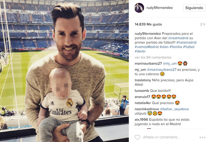
Task: Click the Añade un comentario field
Action: pos(161,137)
